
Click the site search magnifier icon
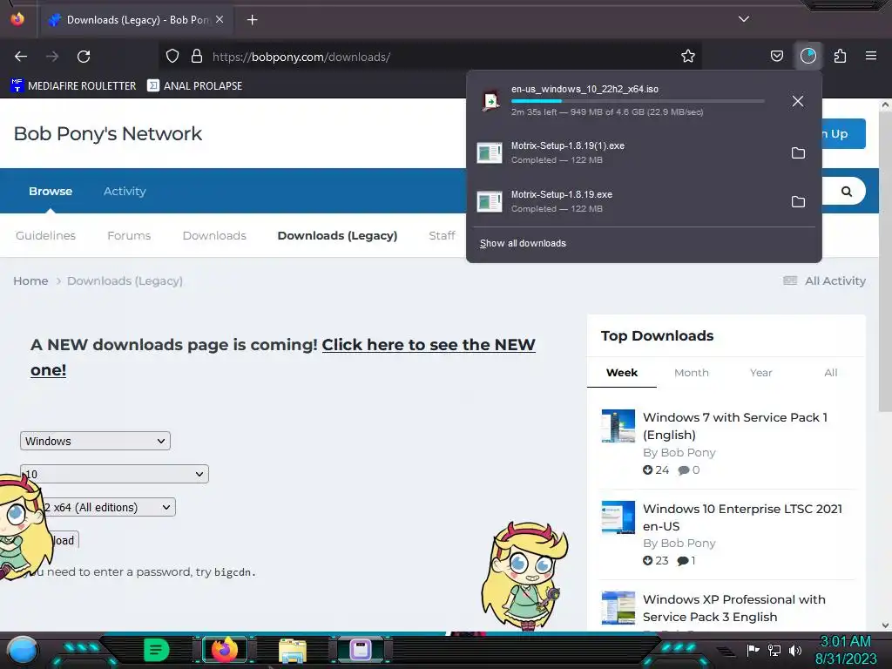pos(847,191)
